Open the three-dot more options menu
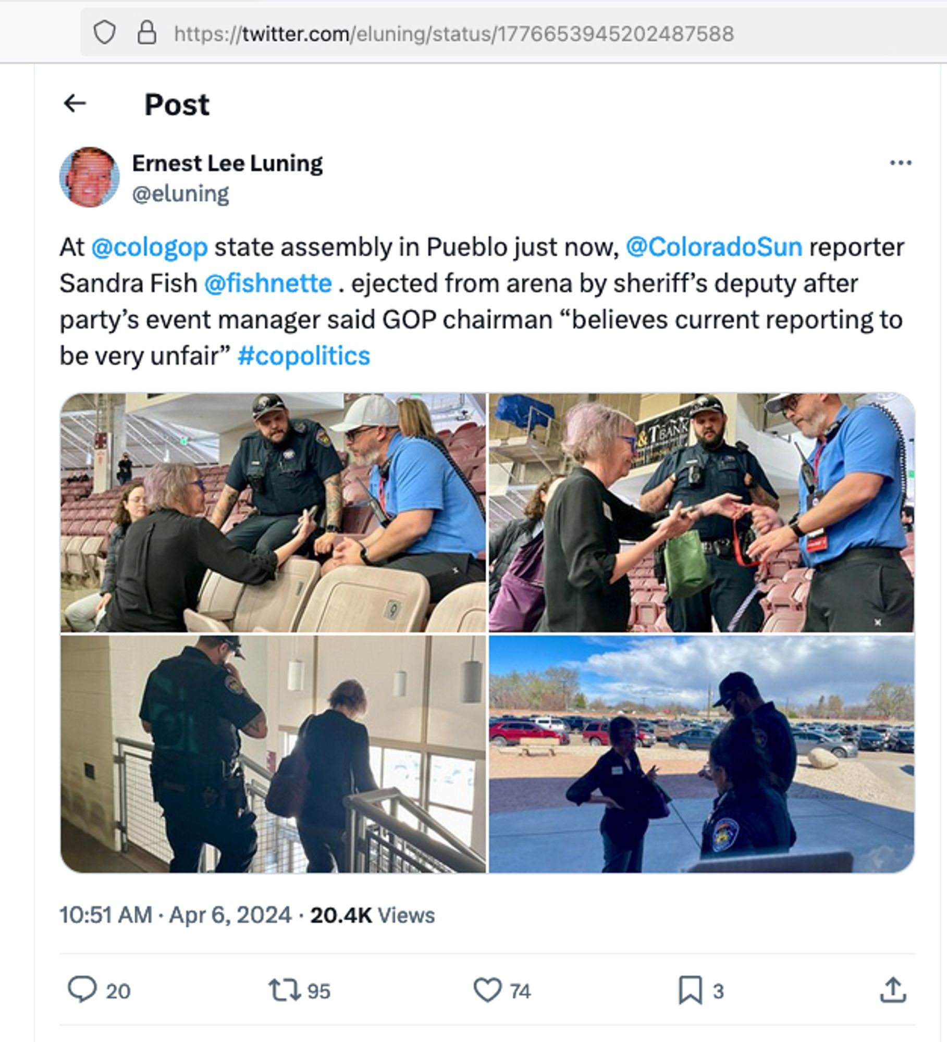947x1042 pixels. coord(900,163)
